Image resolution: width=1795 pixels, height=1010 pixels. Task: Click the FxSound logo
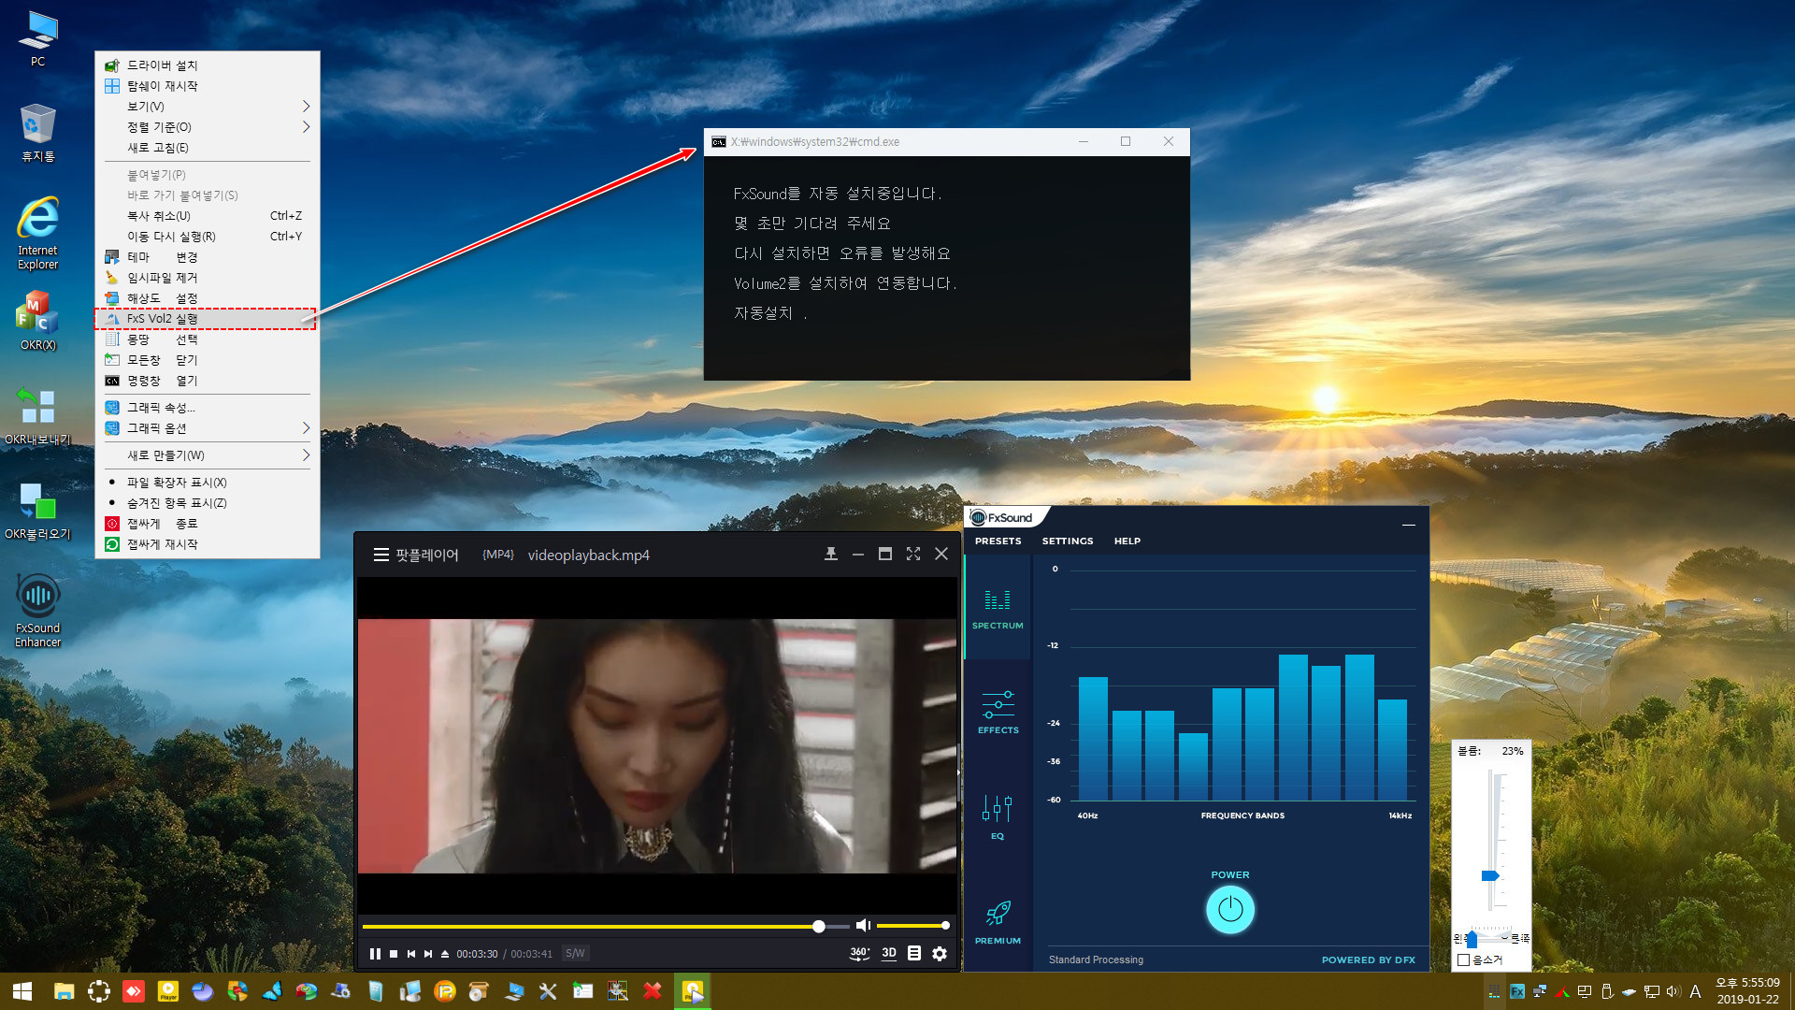click(x=1002, y=517)
